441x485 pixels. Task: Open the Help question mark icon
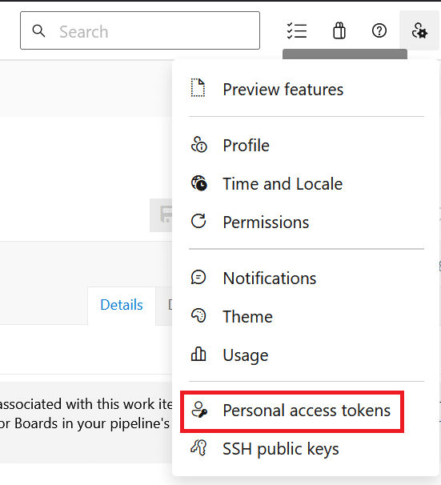[x=379, y=30]
